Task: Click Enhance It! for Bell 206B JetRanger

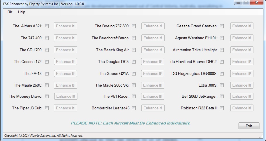Action: point(242,96)
